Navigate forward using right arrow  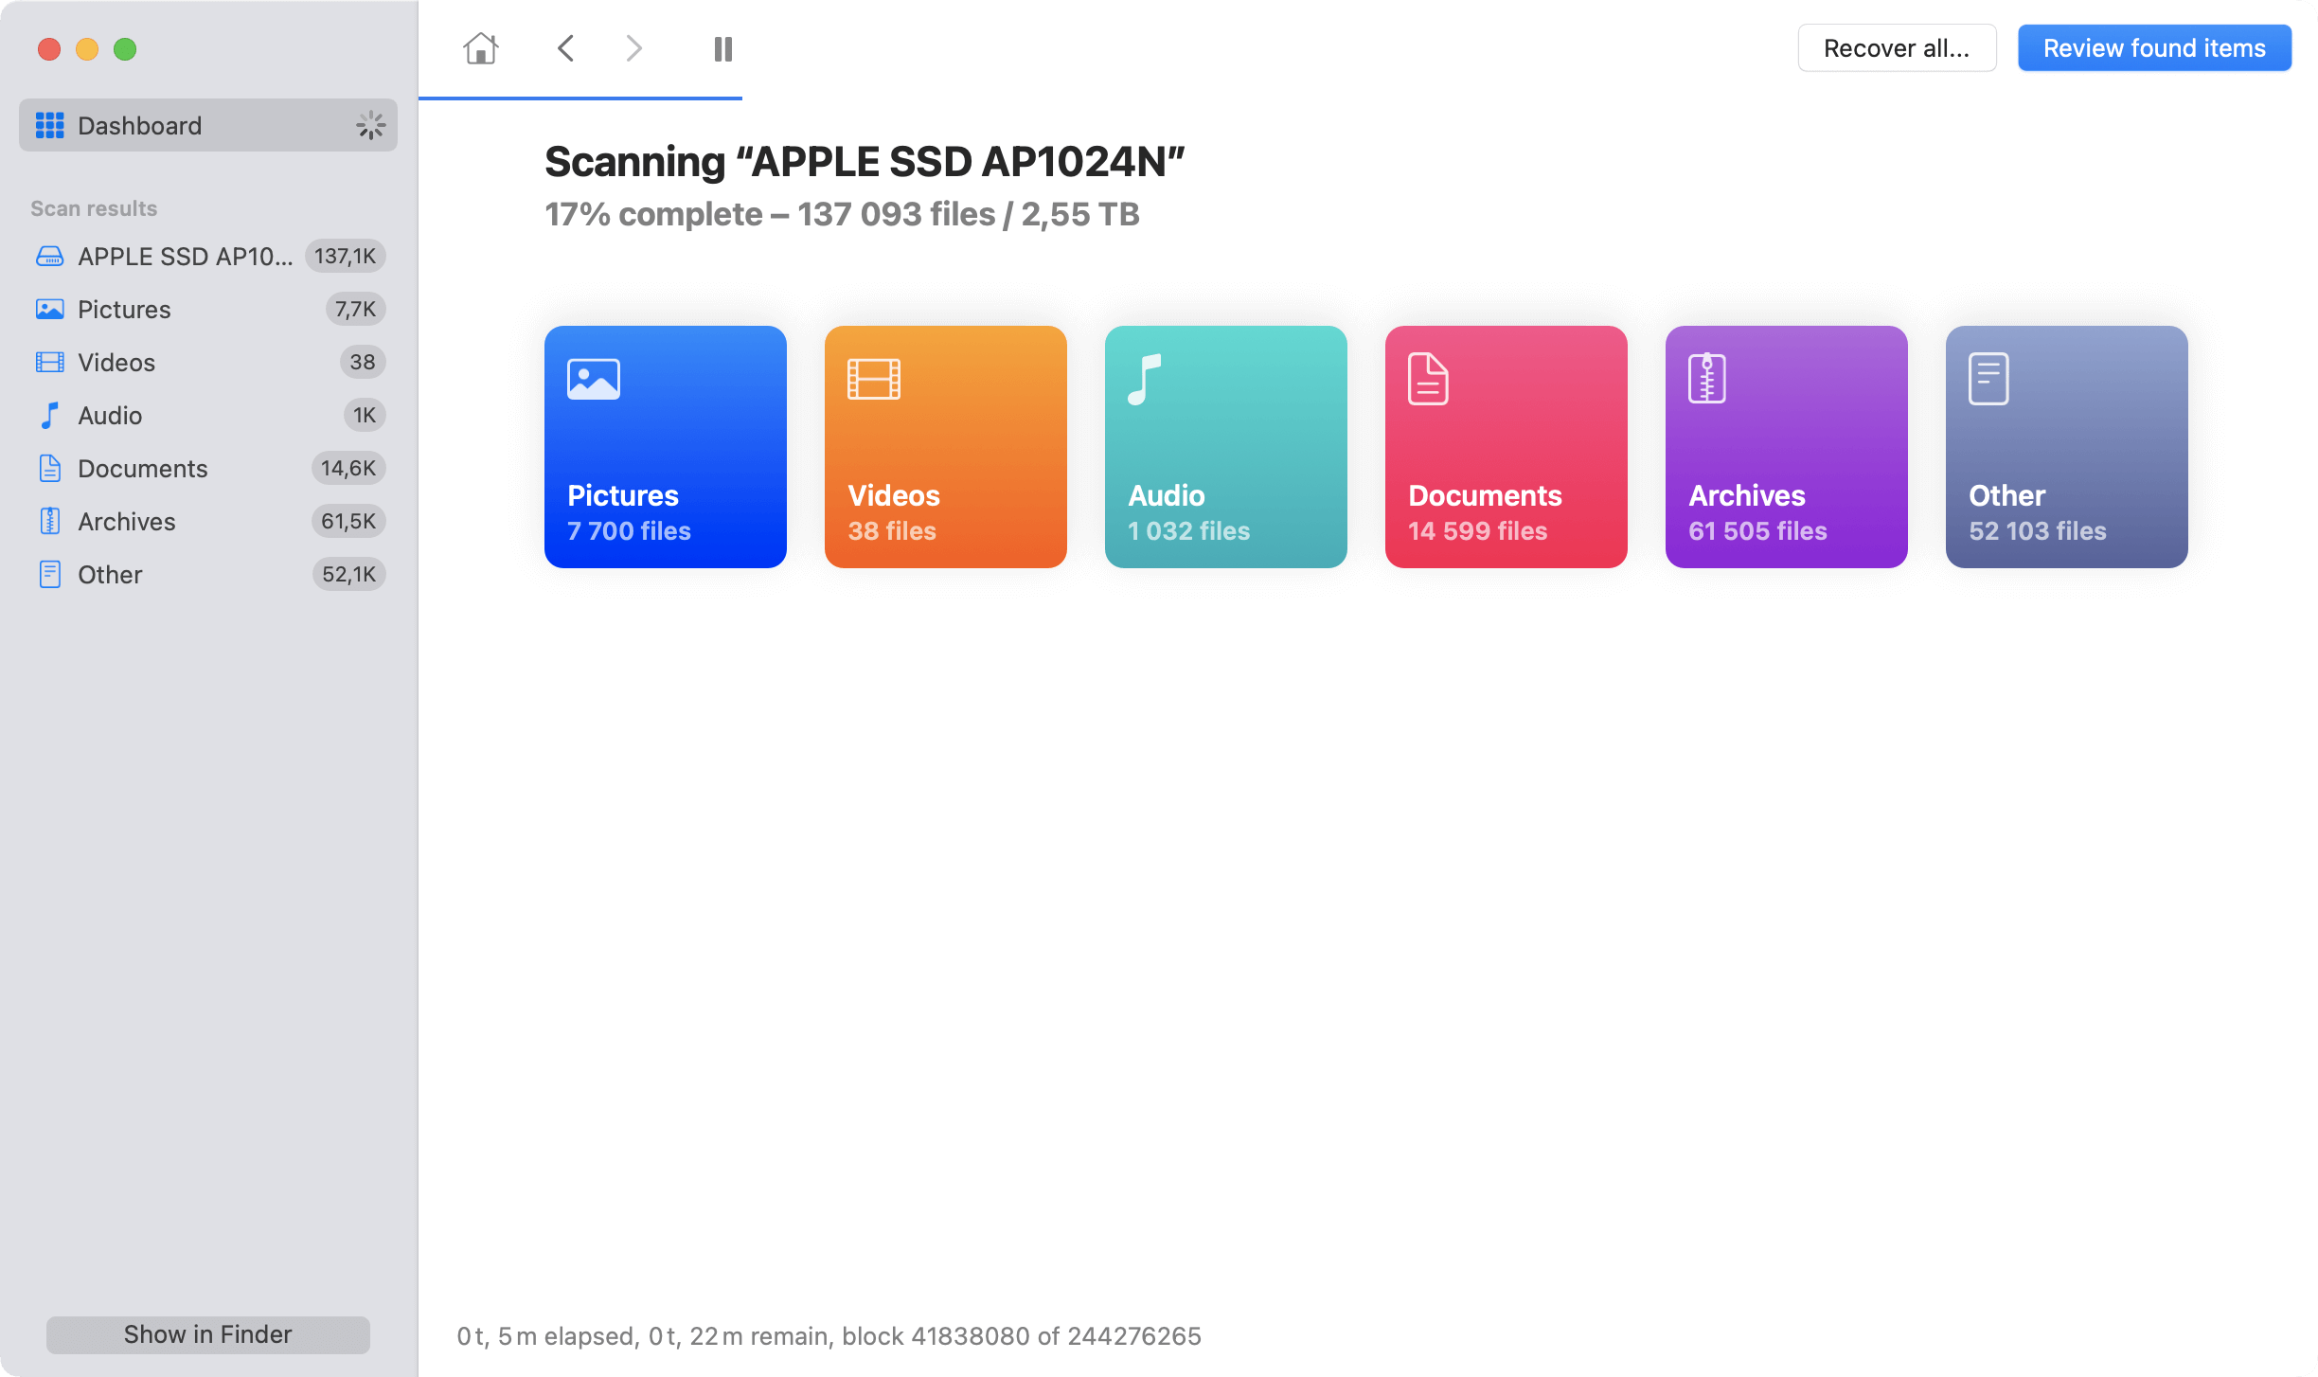click(633, 47)
